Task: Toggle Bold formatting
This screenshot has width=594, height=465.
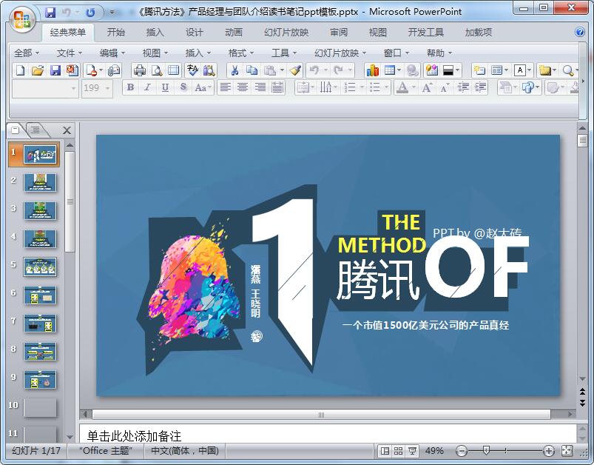Action: point(130,88)
